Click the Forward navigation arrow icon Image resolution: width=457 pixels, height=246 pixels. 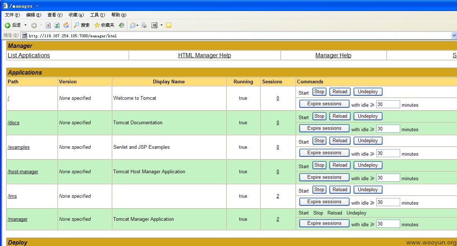pyautogui.click(x=34, y=25)
